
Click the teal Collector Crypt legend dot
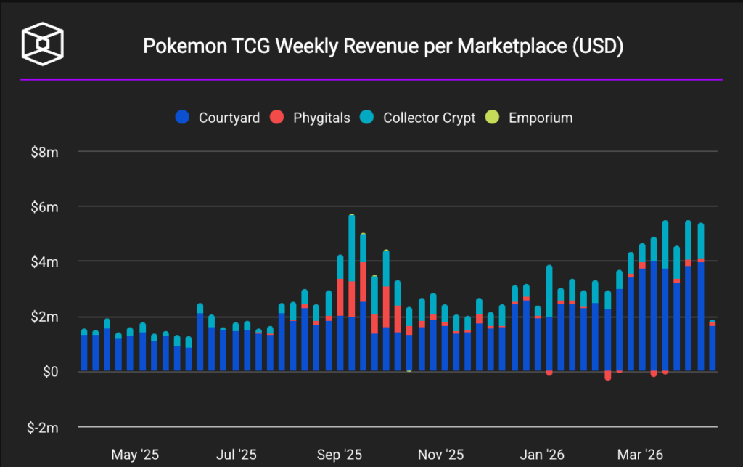click(x=367, y=118)
